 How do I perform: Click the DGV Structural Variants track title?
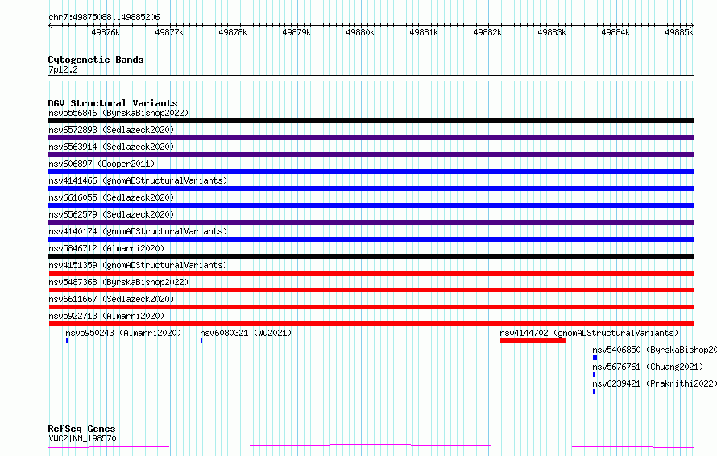pyautogui.click(x=113, y=103)
